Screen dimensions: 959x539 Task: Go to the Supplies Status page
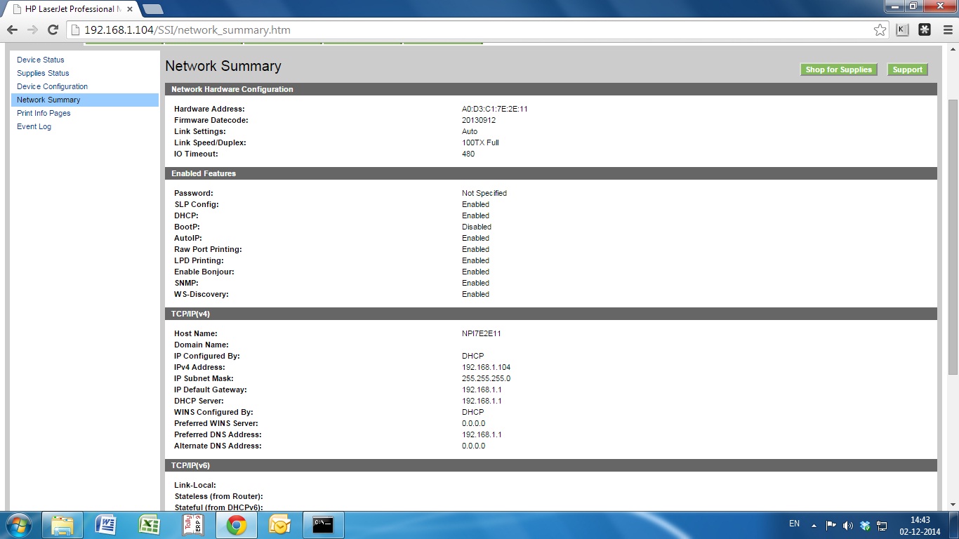click(x=43, y=73)
